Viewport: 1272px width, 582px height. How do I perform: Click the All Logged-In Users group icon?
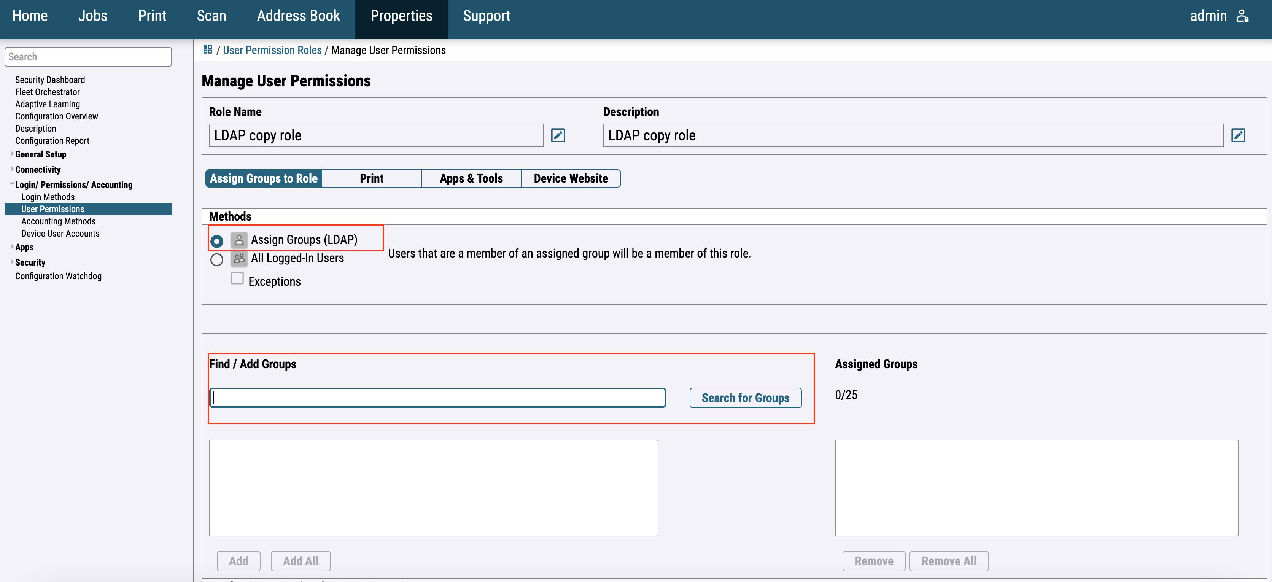pos(239,258)
